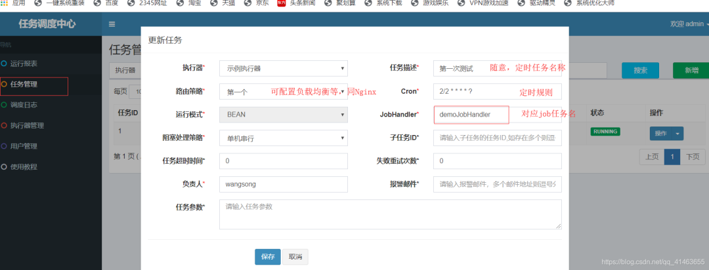
Task: Expand the 操作 split-button caret
Action: pos(677,133)
